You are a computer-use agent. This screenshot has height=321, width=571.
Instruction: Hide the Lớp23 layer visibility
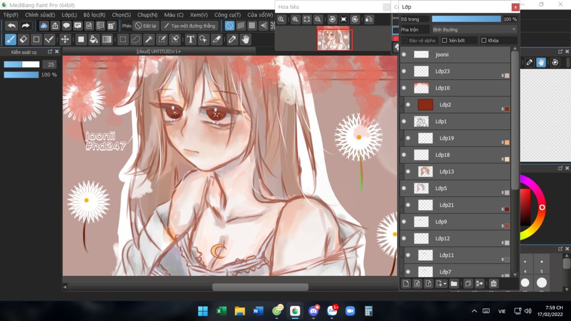[x=404, y=71]
